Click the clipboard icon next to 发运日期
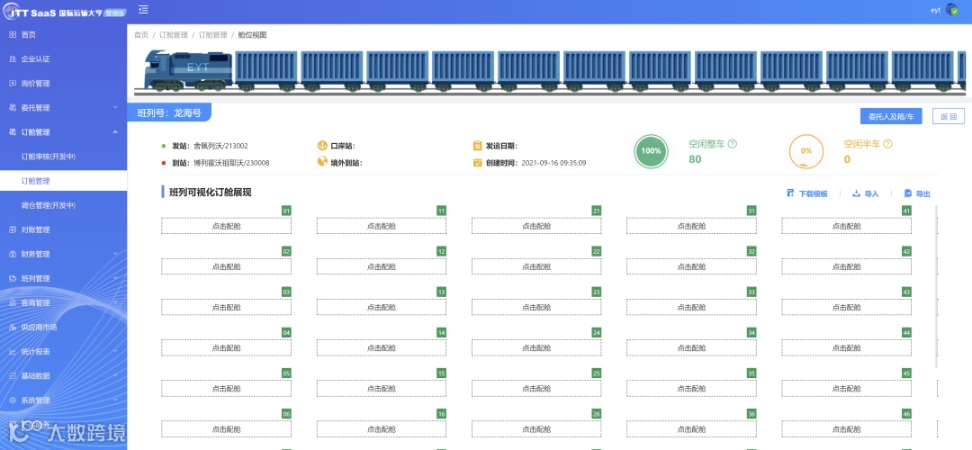Viewport: 972px width, 450px height. (x=477, y=146)
